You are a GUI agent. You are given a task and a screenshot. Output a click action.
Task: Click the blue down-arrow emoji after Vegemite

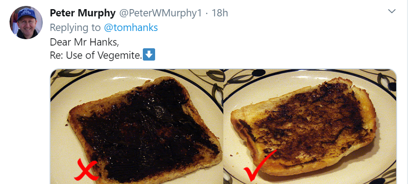coord(149,55)
